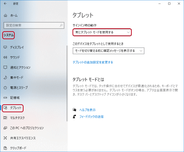Image resolution: width=184 pixels, height=152 pixels.
Task: Open クリップボード settings
Action: pyautogui.click(x=18, y=148)
